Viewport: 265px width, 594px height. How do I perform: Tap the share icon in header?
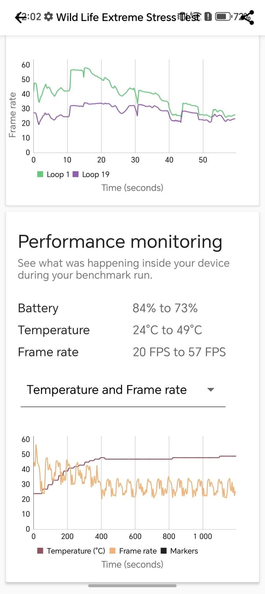pos(248,18)
